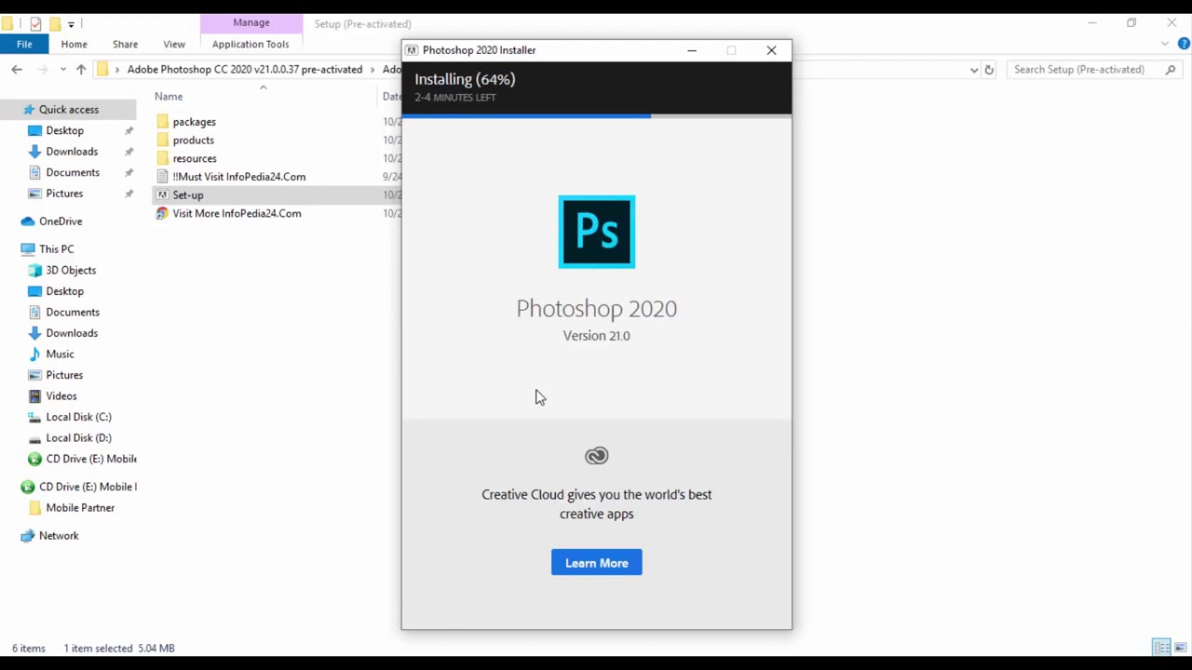Open Quick access in the navigation pane
1192x670 pixels.
(x=68, y=110)
